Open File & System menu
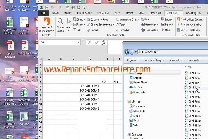 (150, 30)
